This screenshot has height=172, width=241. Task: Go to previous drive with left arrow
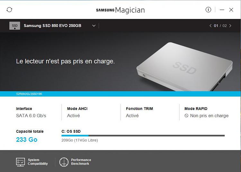(210, 26)
